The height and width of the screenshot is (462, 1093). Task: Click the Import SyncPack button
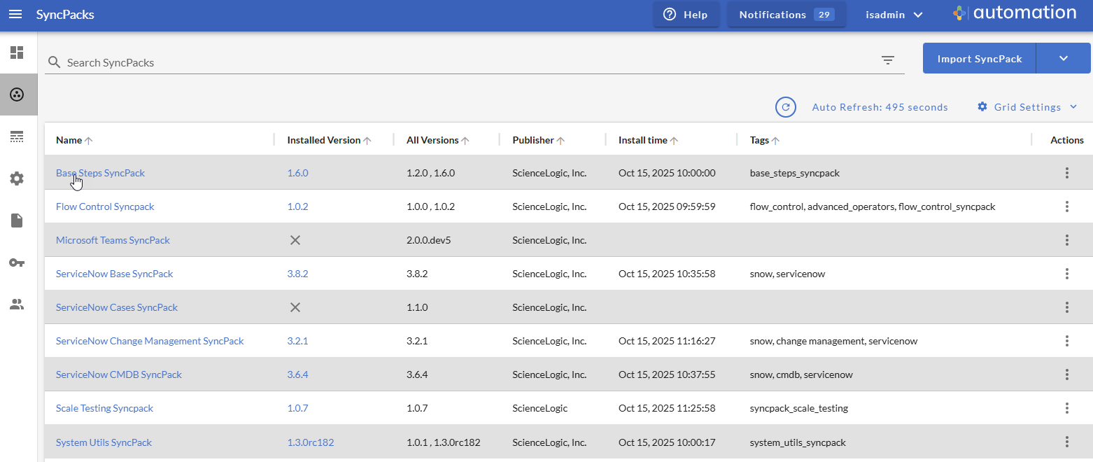point(979,58)
